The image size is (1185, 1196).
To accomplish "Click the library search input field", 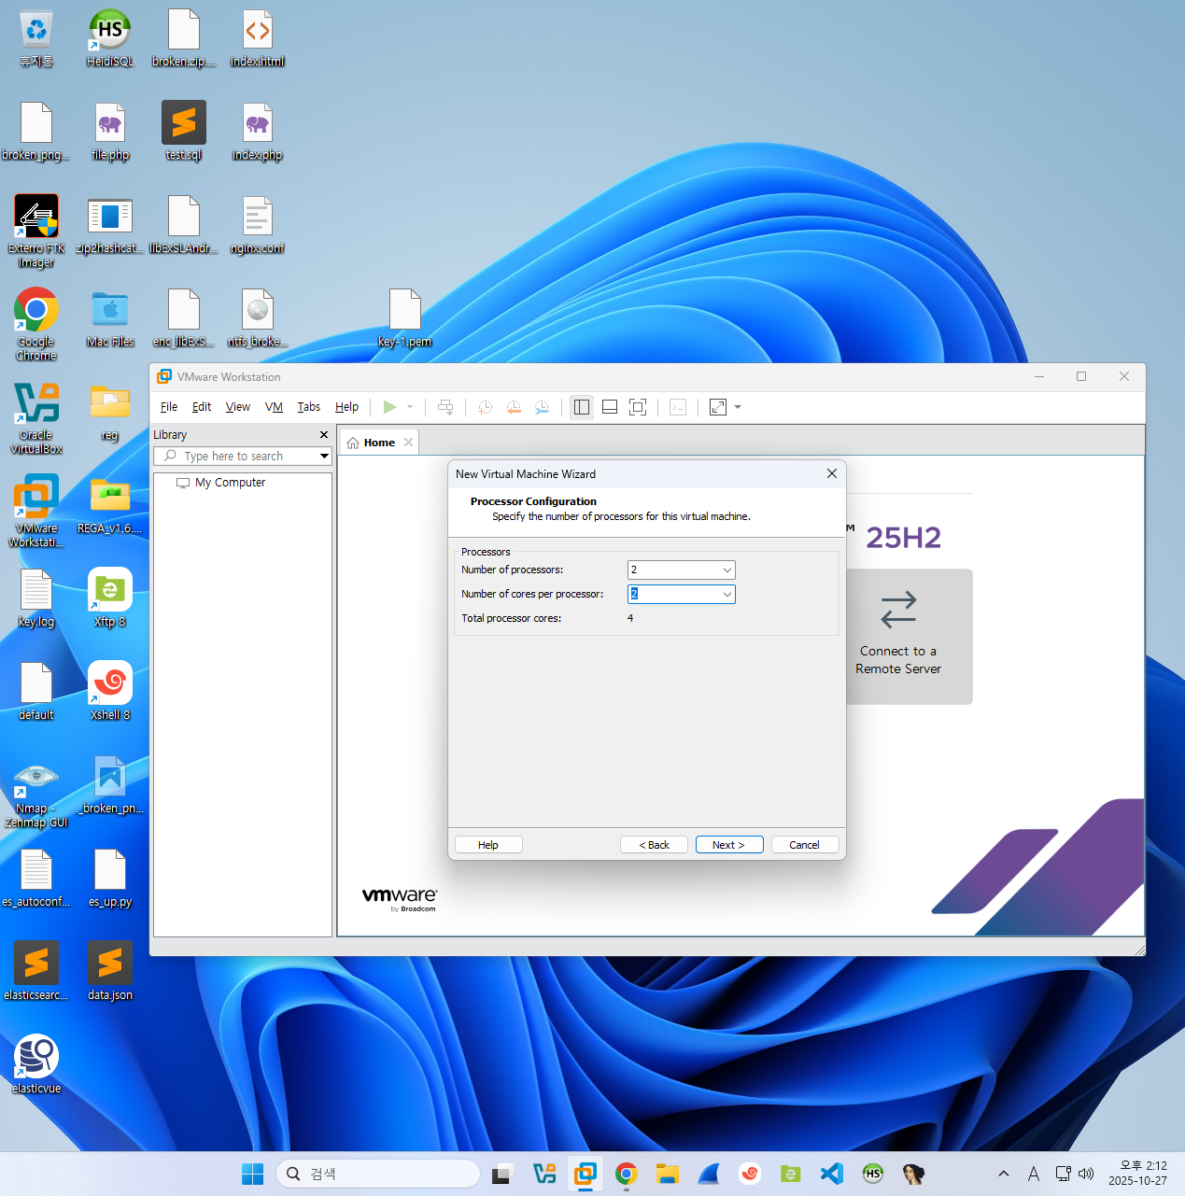I will [x=243, y=457].
